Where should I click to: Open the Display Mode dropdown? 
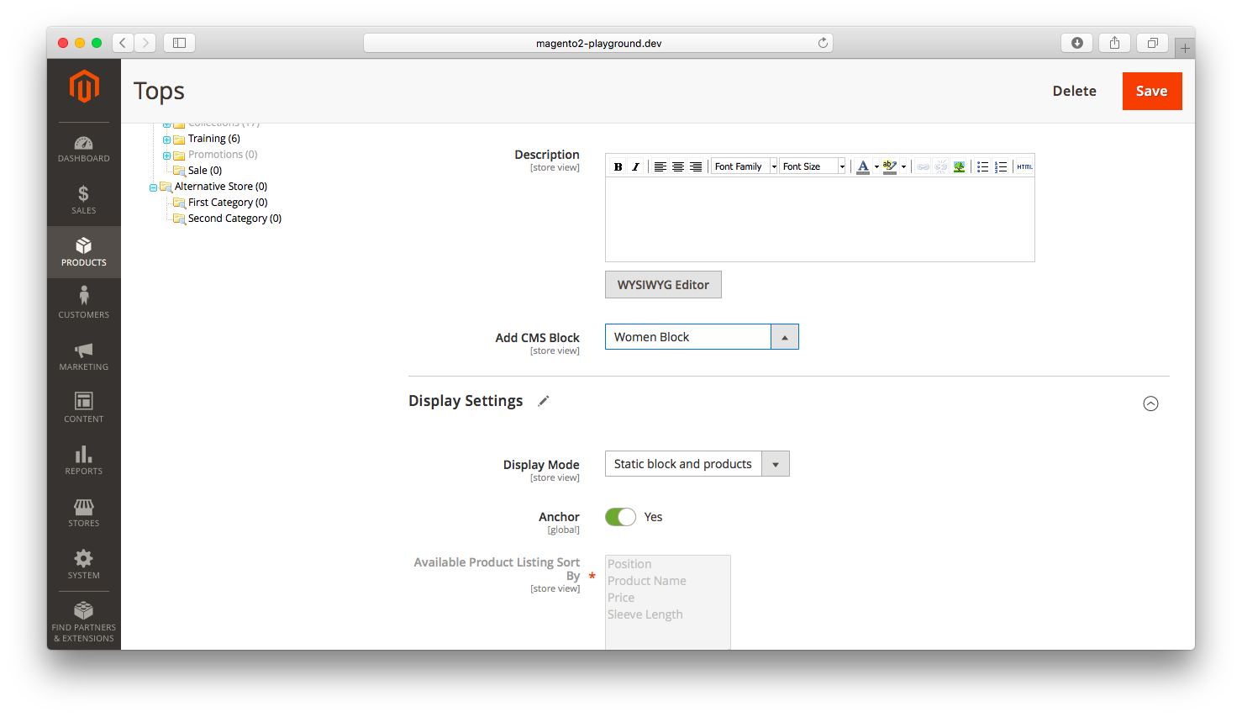tap(775, 463)
